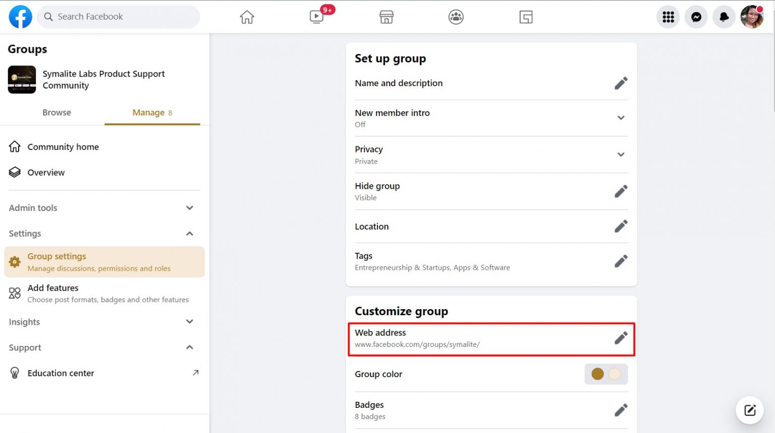Open Facebook Messenger
The width and height of the screenshot is (775, 433).
(x=696, y=17)
